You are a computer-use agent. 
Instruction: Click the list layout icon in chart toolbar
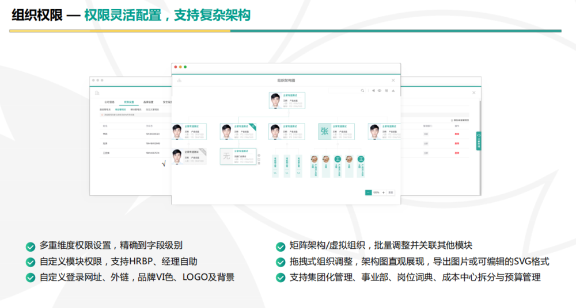click(386, 91)
